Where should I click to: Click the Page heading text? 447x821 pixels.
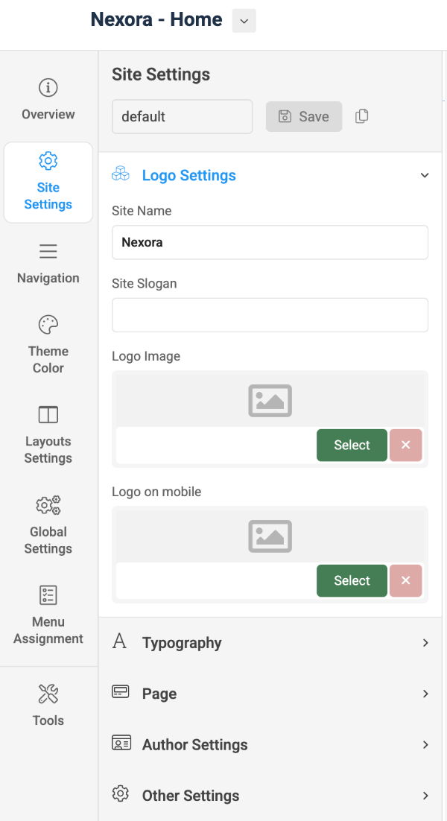(x=159, y=694)
